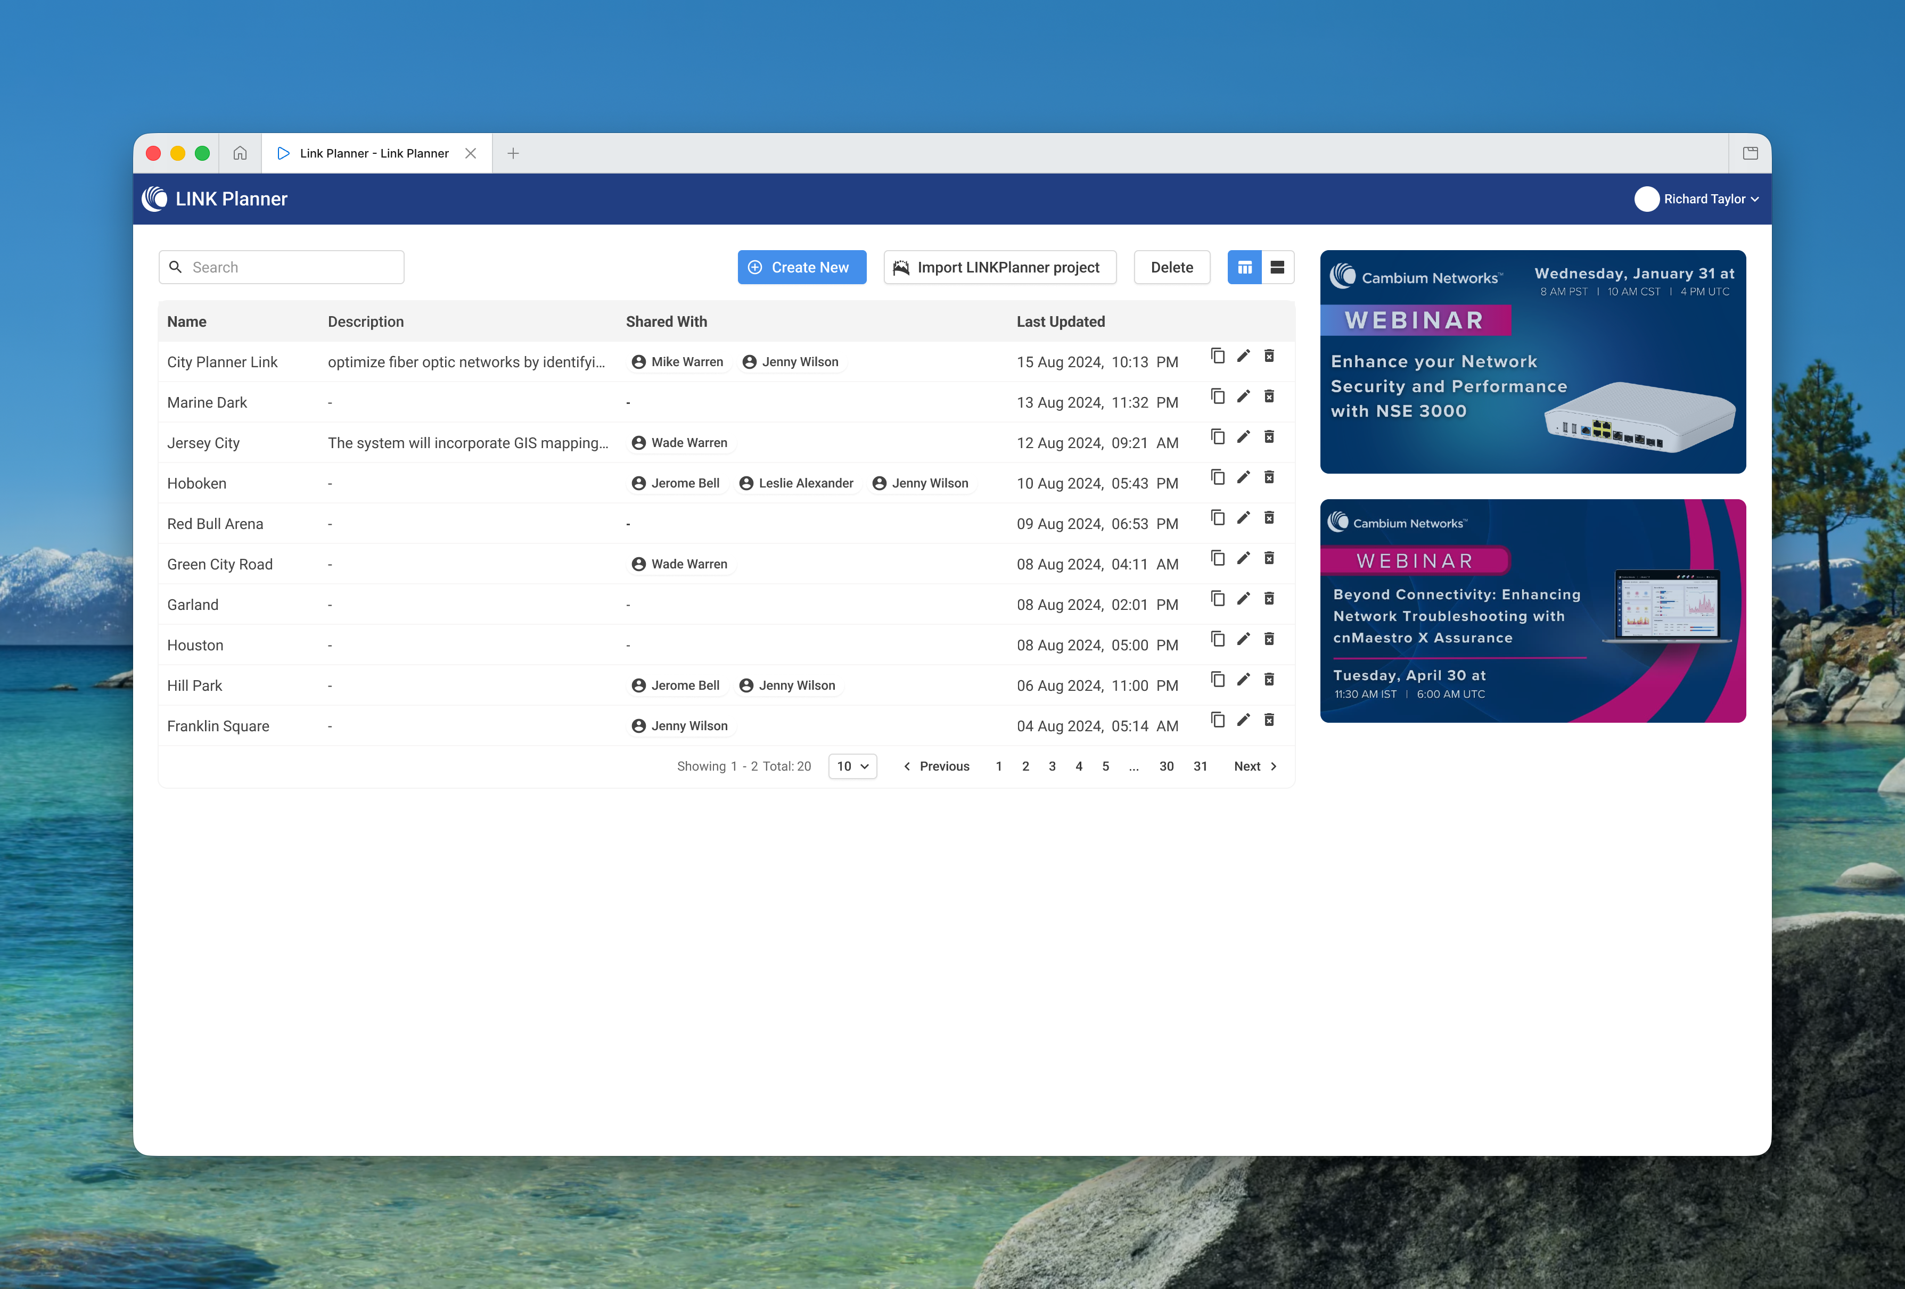The height and width of the screenshot is (1289, 1905).
Task: Edit the City Planner Link project
Action: pos(1244,356)
